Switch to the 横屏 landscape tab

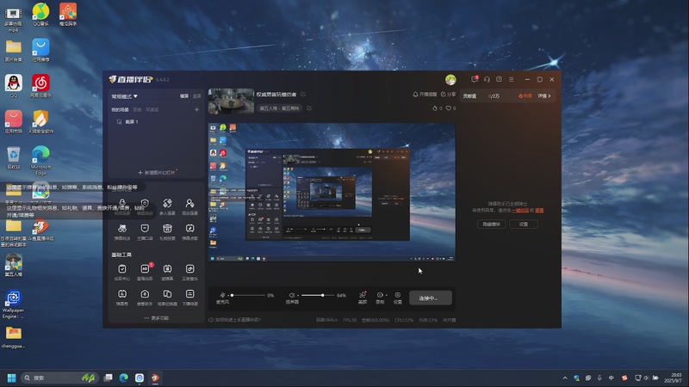click(x=184, y=96)
